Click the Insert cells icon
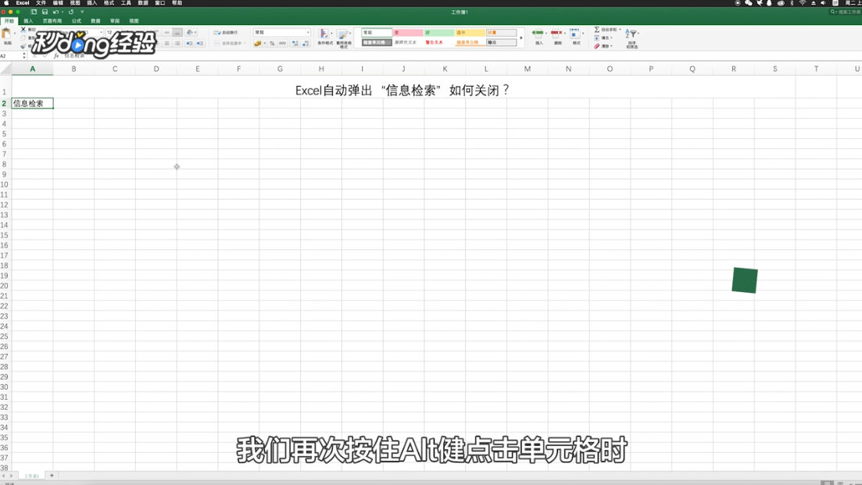Screen dimensions: 862x485 coord(538,34)
